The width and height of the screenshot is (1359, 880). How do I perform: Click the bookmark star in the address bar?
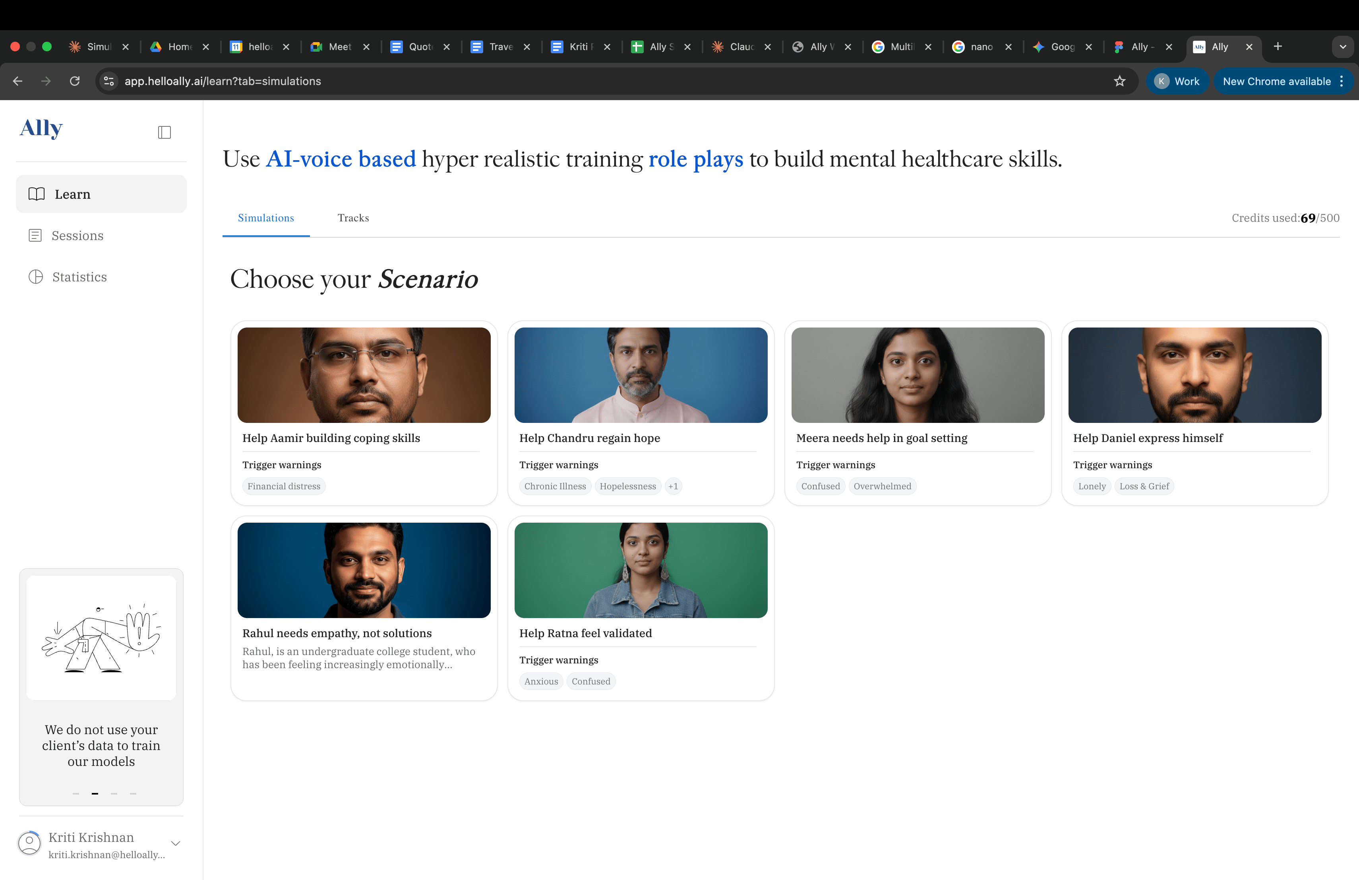(1119, 81)
